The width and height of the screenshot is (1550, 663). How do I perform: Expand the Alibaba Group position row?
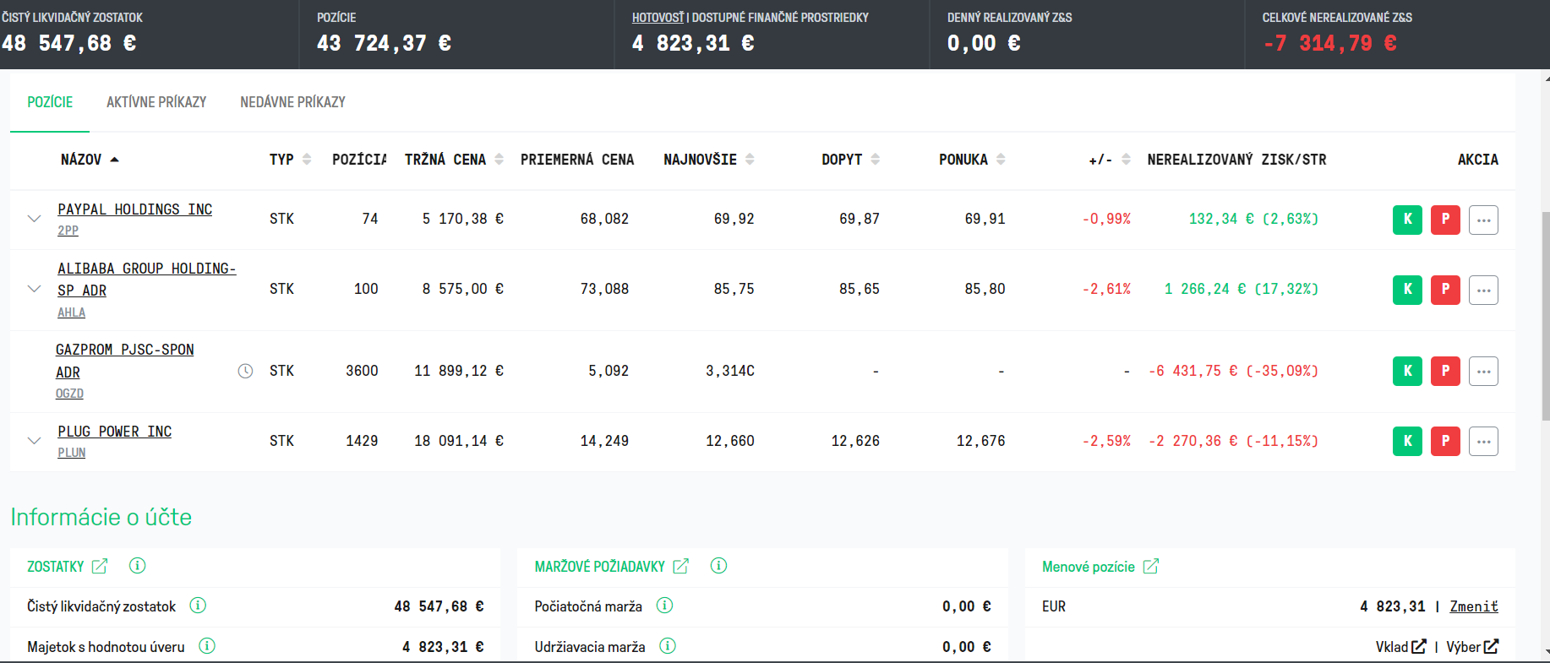coord(35,289)
